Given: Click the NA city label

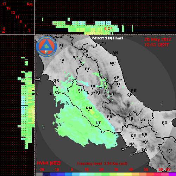Looking at the screenshot, I should coord(132,144).
